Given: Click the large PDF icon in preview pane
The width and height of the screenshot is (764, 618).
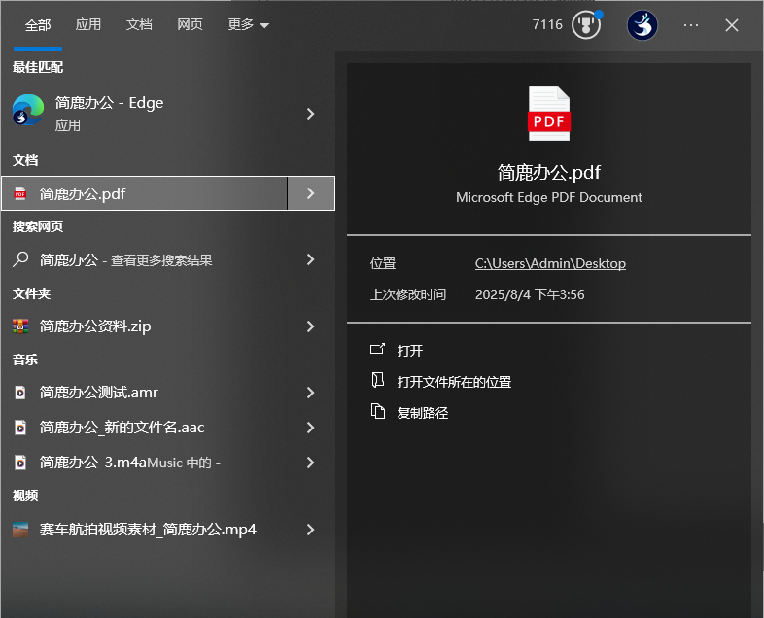Looking at the screenshot, I should point(549,114).
